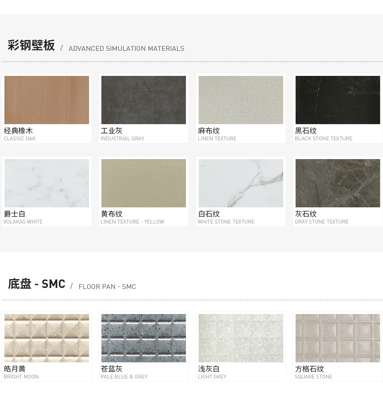
Task: Click the INDUSTRIAL GRAY caption
Action: tap(122, 138)
